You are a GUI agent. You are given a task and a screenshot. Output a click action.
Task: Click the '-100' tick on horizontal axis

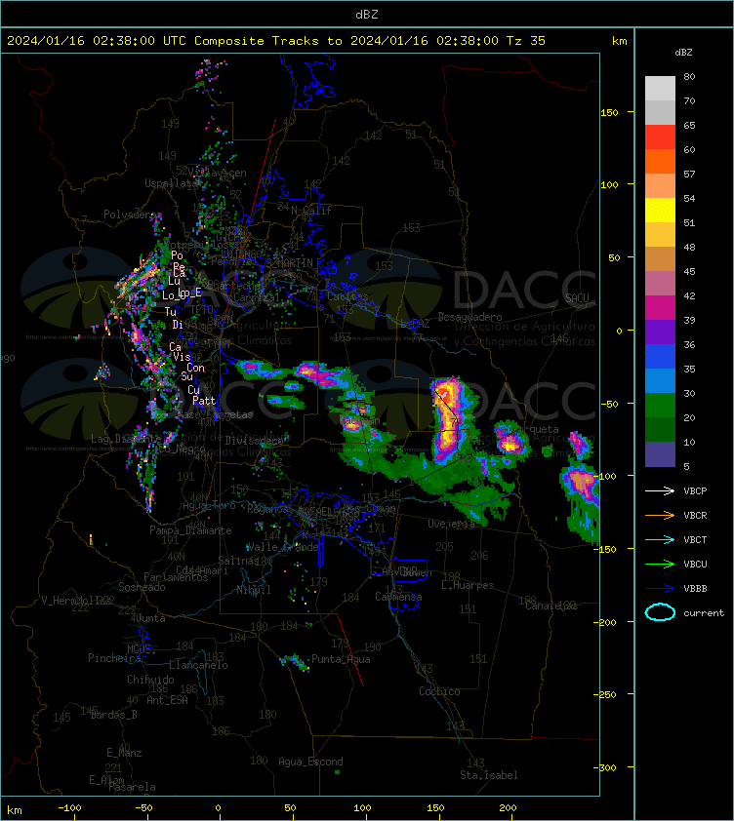coord(69,808)
